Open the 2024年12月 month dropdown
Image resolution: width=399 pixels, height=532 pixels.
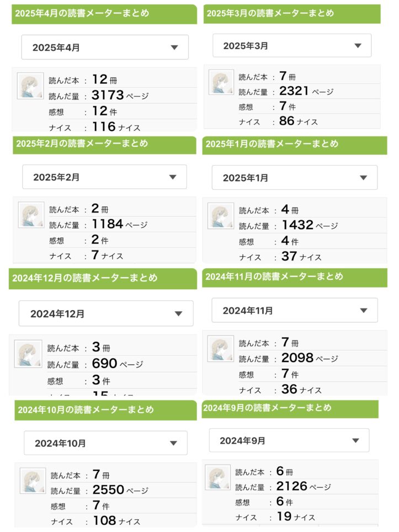pos(106,313)
